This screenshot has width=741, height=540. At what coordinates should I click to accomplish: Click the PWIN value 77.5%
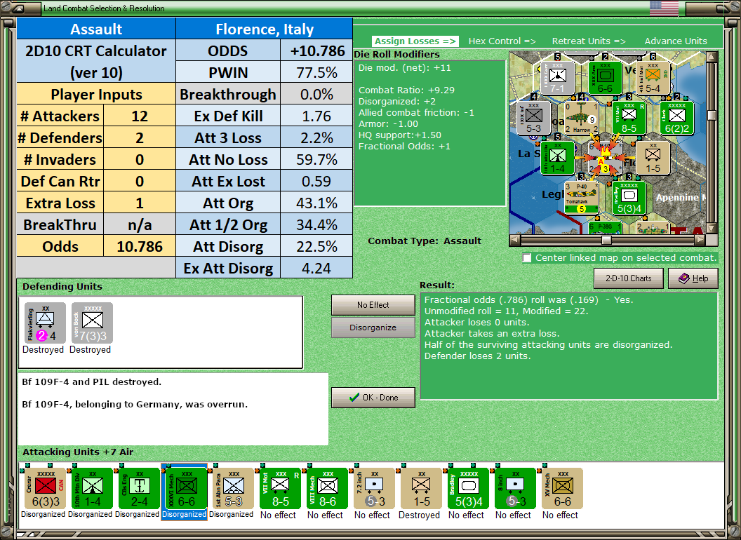pyautogui.click(x=316, y=73)
